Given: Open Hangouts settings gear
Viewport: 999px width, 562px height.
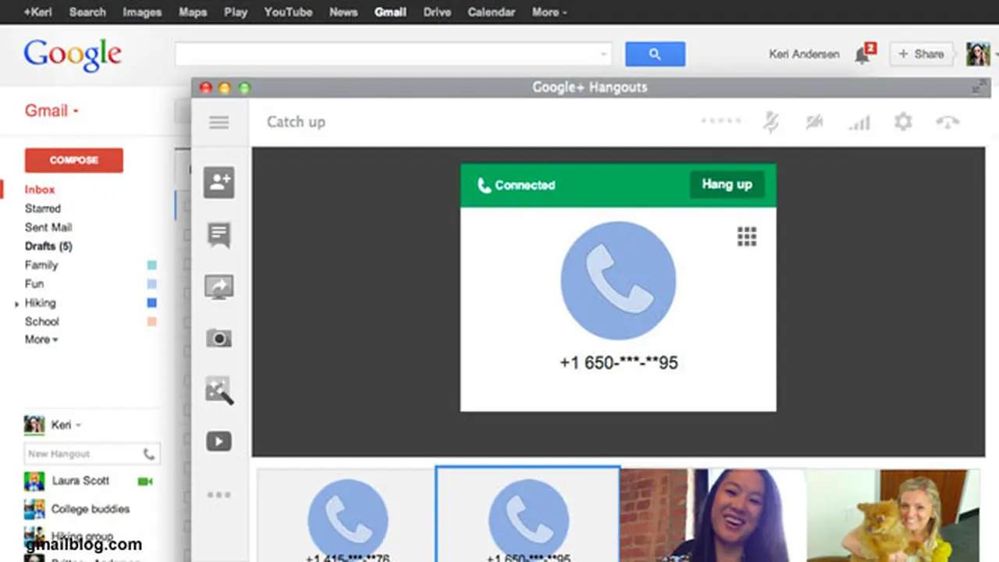Looking at the screenshot, I should (x=903, y=122).
